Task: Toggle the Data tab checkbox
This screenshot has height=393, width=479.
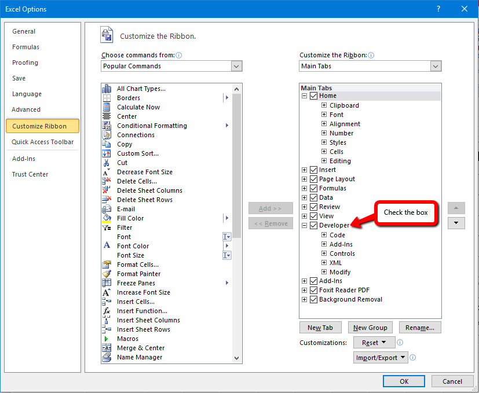Action: click(x=313, y=197)
